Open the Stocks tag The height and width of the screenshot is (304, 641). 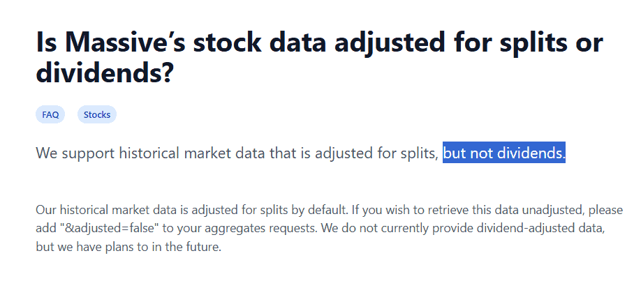click(97, 114)
